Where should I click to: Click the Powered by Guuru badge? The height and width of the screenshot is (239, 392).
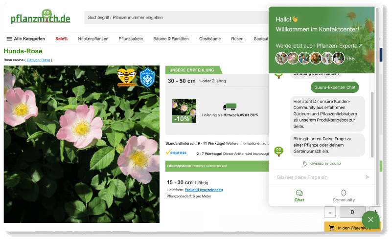coord(322,163)
